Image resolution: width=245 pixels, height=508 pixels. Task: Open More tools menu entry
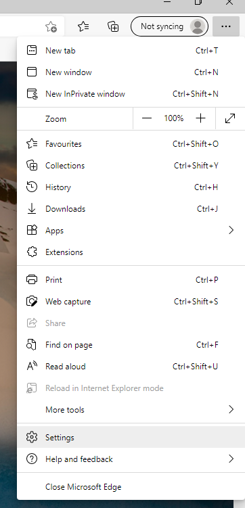[x=131, y=410]
